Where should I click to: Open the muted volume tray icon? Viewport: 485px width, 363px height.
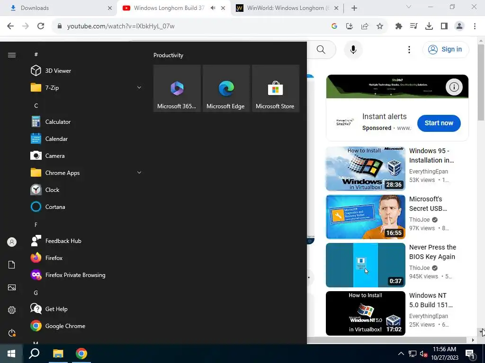(x=423, y=354)
